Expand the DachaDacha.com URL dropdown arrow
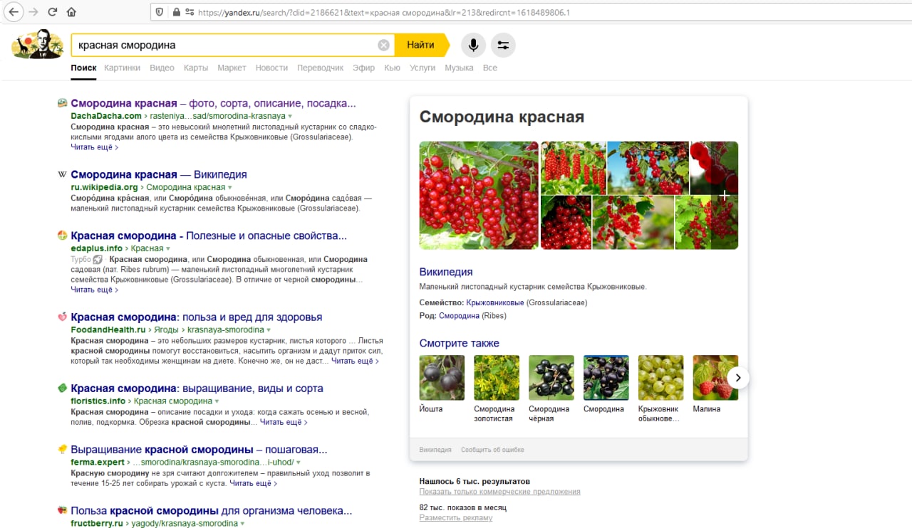Image resolution: width=912 pixels, height=528 pixels. tap(290, 116)
